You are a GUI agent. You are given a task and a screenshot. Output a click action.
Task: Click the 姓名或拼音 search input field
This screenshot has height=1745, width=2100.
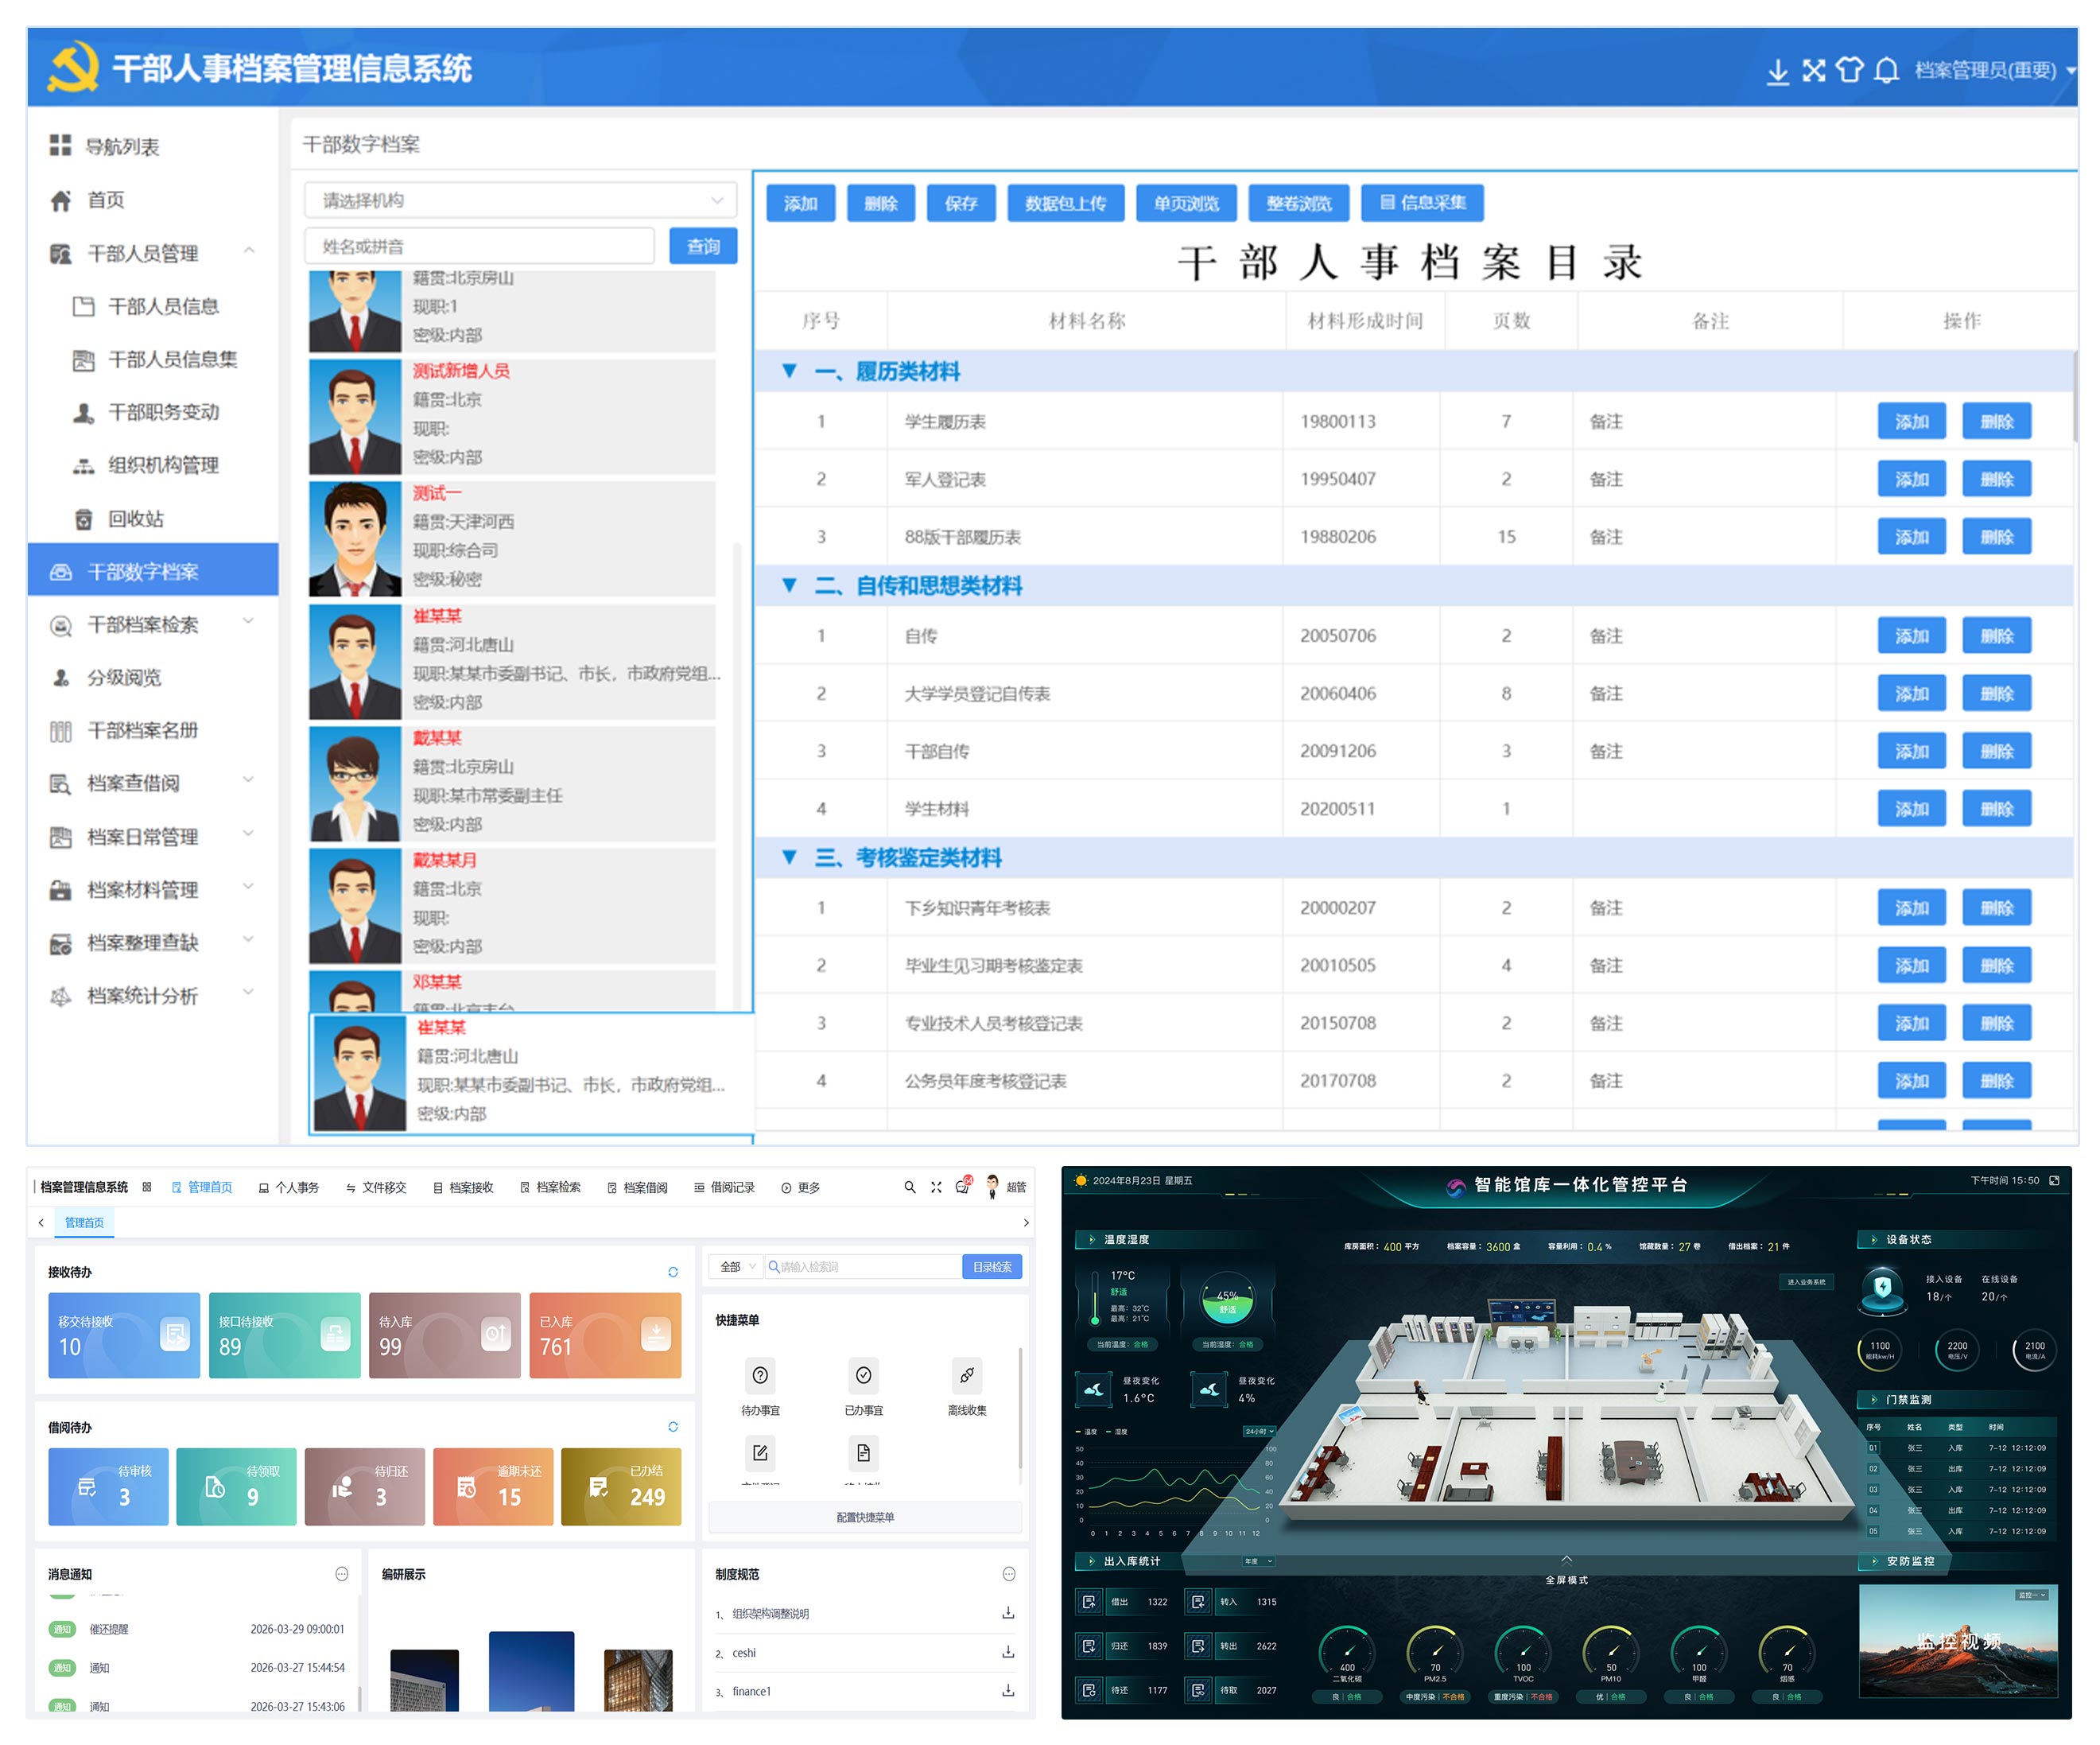[480, 246]
